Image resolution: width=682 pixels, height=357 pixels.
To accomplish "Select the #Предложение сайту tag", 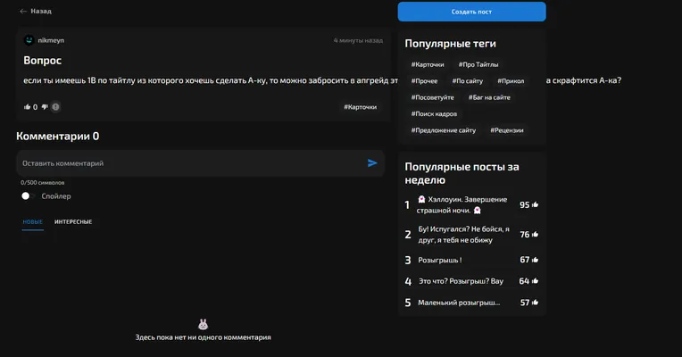I will (x=444, y=130).
